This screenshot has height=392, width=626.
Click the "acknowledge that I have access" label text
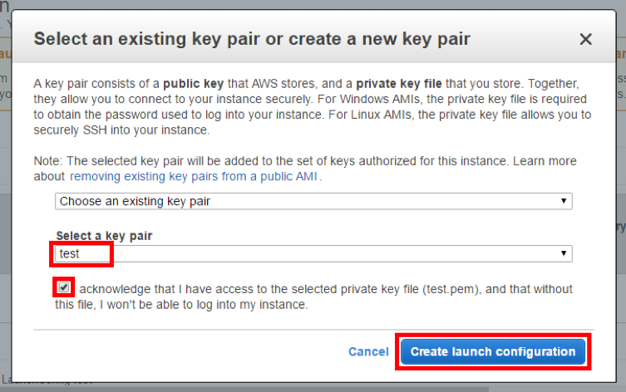coord(166,289)
